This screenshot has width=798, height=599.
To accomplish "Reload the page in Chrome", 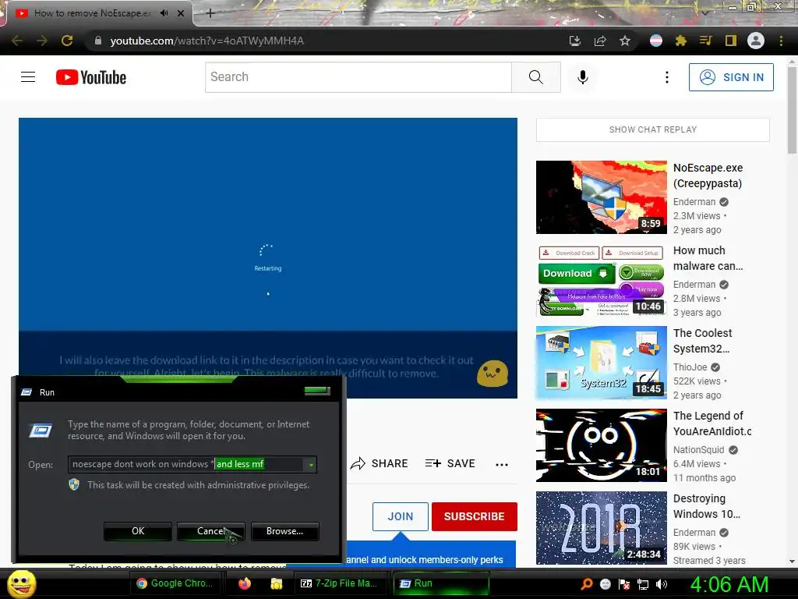I will coord(67,41).
